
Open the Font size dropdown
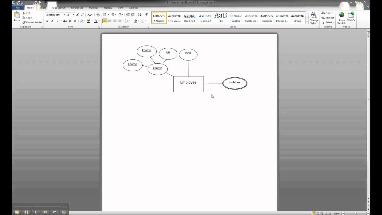[x=73, y=15]
